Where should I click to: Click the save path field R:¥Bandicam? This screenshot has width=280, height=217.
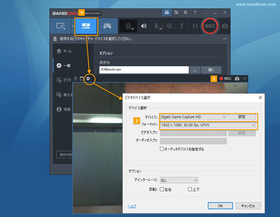(x=144, y=70)
